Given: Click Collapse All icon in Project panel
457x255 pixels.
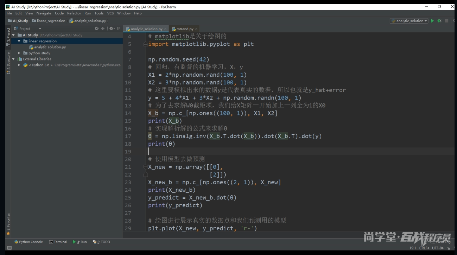Looking at the screenshot, I should tap(103, 28).
